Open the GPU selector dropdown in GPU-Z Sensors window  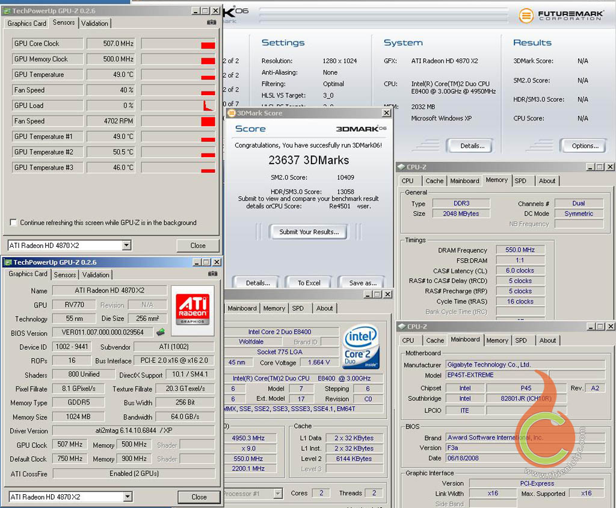[126, 246]
